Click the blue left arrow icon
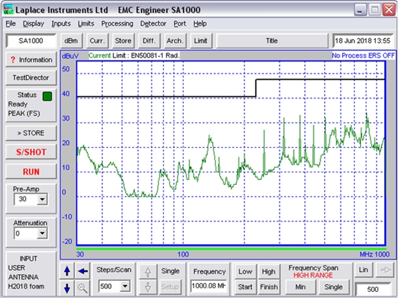The image size is (398, 298). coord(83,271)
